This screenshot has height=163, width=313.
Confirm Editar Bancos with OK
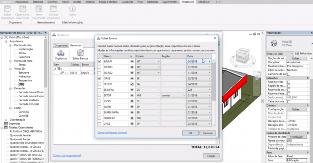click(190, 133)
